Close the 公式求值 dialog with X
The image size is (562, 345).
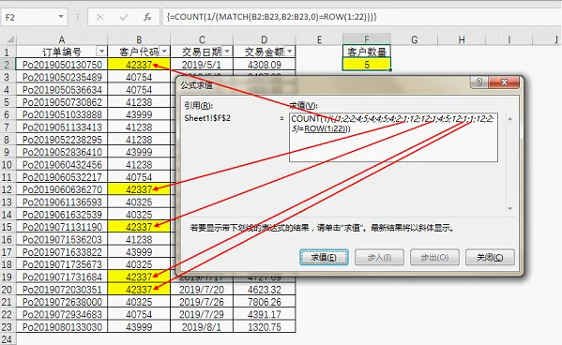(x=504, y=82)
